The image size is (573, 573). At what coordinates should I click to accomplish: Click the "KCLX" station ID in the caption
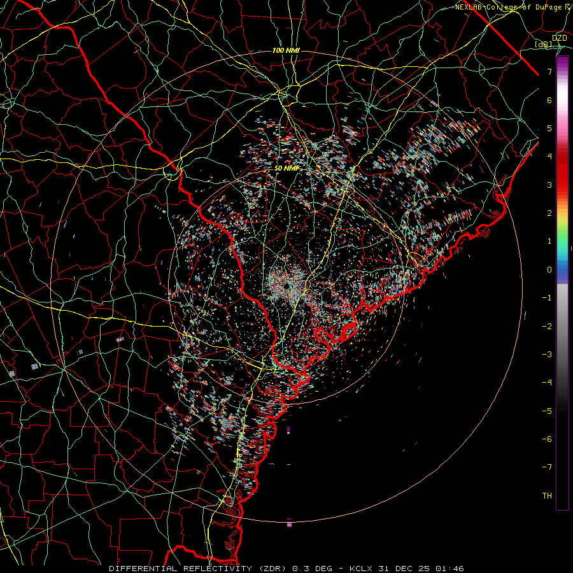click(361, 569)
